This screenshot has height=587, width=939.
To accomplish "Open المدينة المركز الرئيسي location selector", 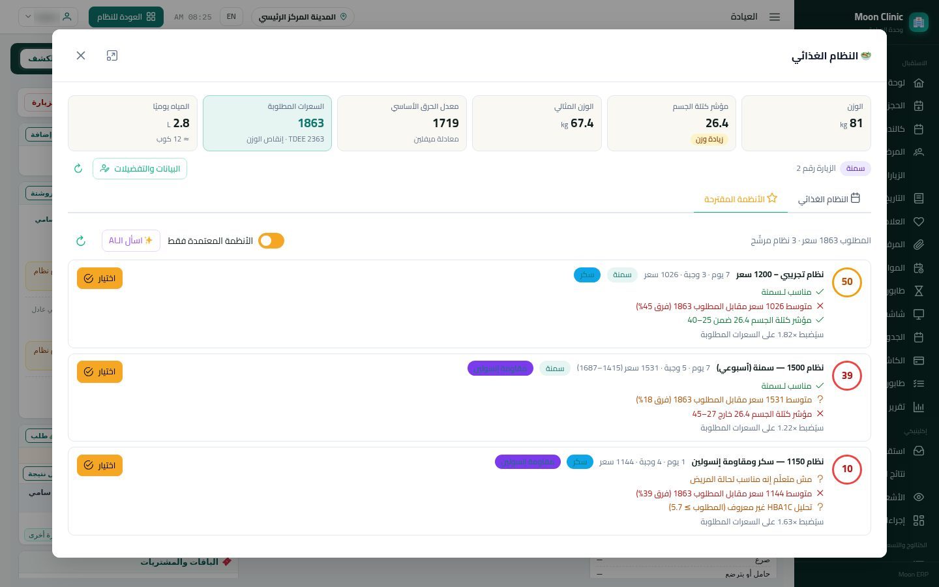I will tap(303, 16).
